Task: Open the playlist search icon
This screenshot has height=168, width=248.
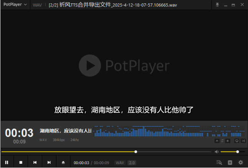Action: coord(219,163)
